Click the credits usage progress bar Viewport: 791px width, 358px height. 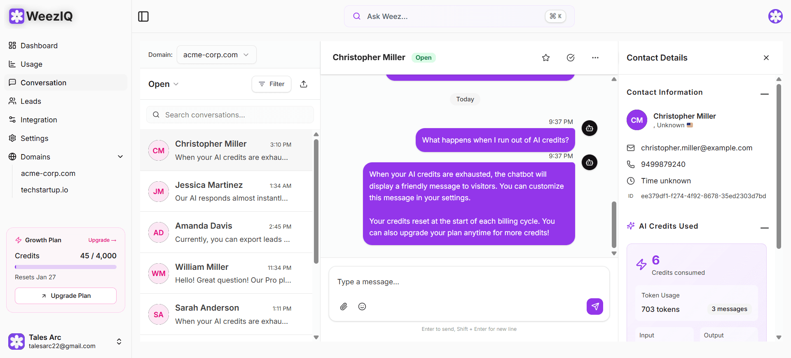(66, 267)
